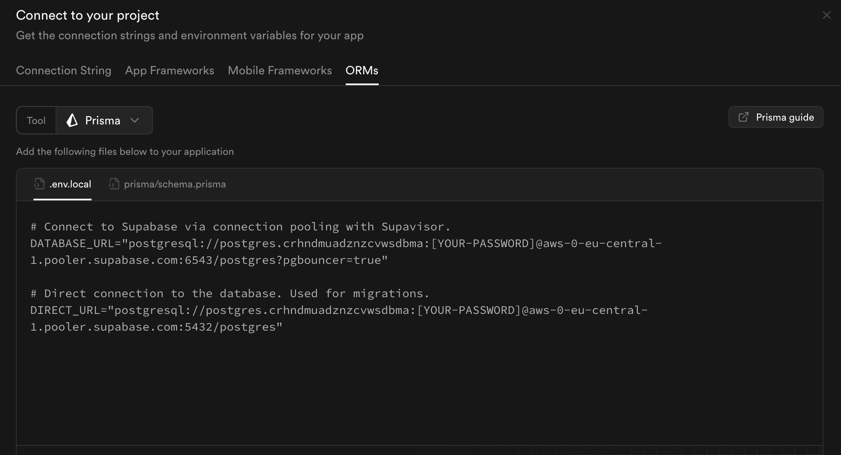Toggle the .env.local file tab view
This screenshot has height=455, width=841.
pos(62,184)
